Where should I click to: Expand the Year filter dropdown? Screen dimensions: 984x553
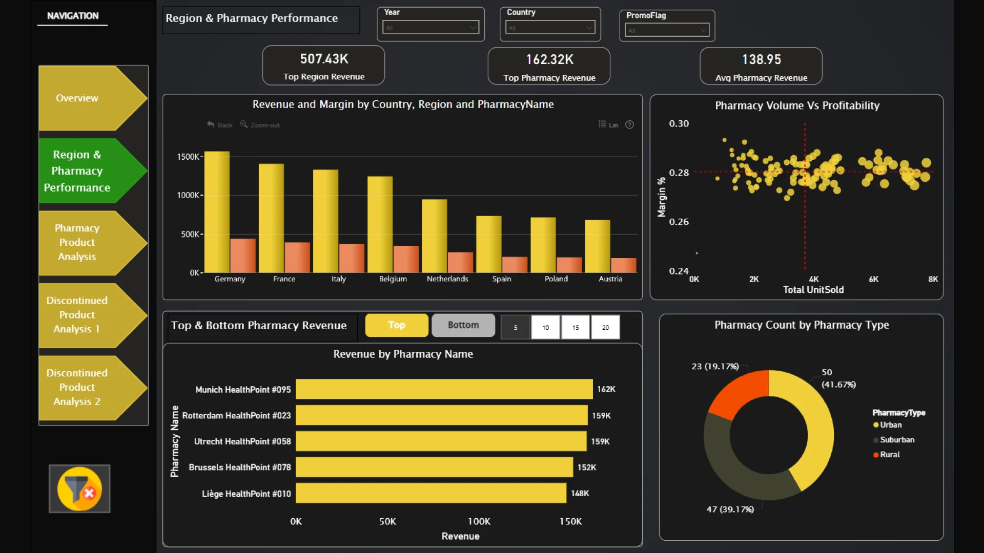coord(430,28)
